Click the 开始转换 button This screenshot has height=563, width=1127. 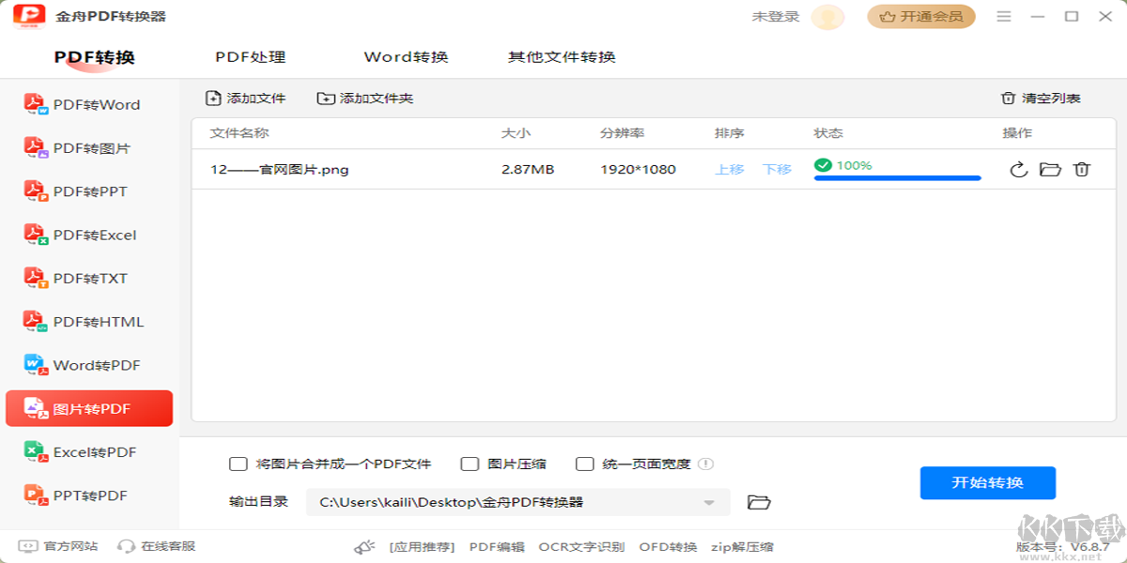[987, 482]
